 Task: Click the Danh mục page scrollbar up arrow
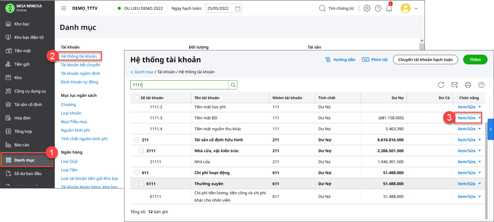[422, 41]
